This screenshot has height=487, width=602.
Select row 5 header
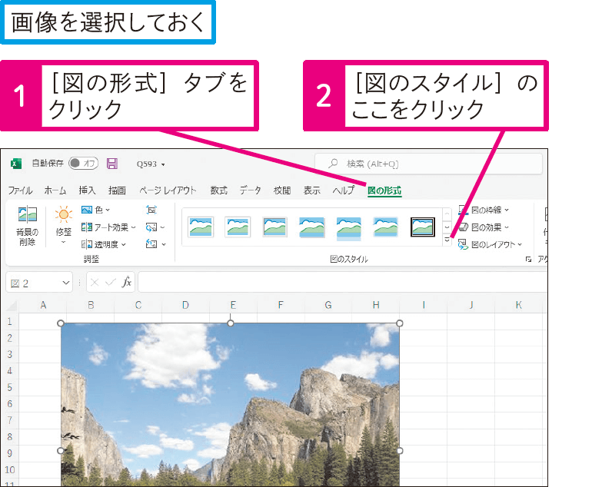tap(10, 387)
